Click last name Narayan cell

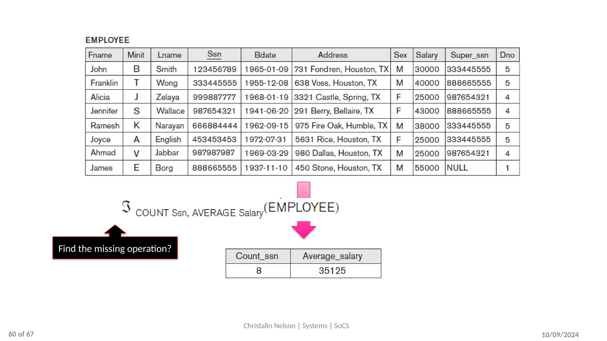[x=170, y=126]
